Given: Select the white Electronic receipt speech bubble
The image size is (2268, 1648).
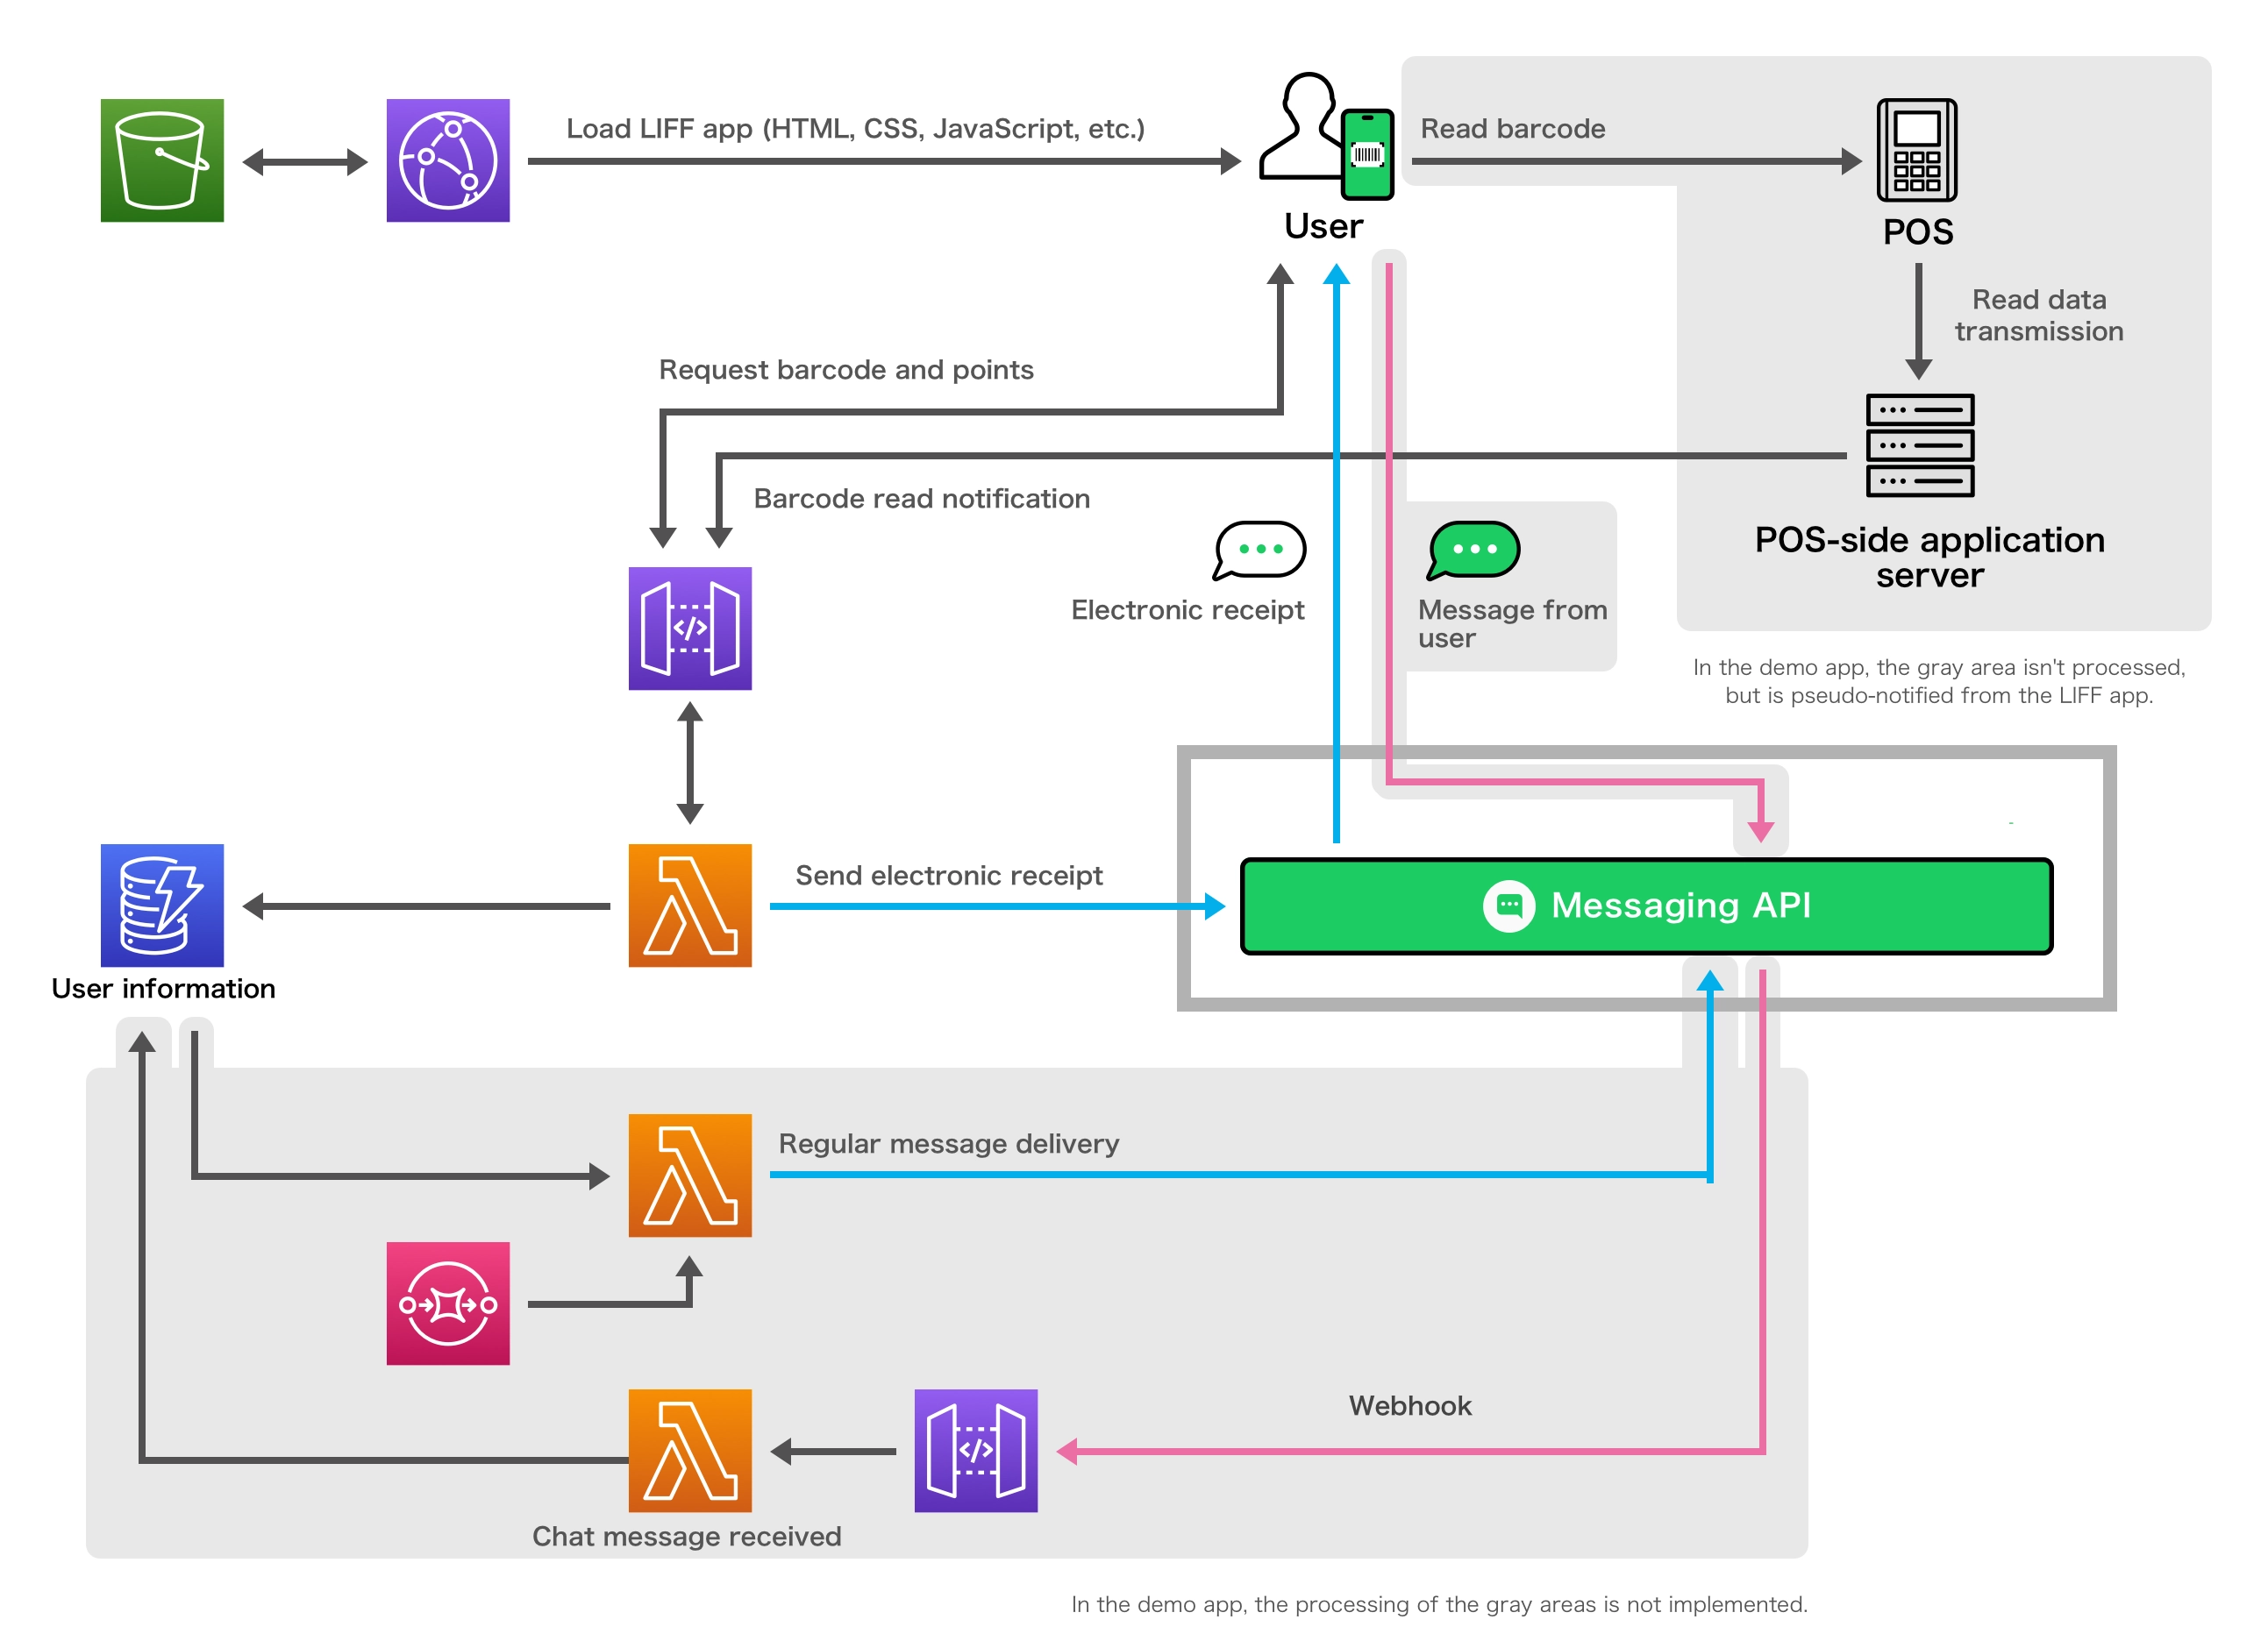Looking at the screenshot, I should click(x=1259, y=549).
